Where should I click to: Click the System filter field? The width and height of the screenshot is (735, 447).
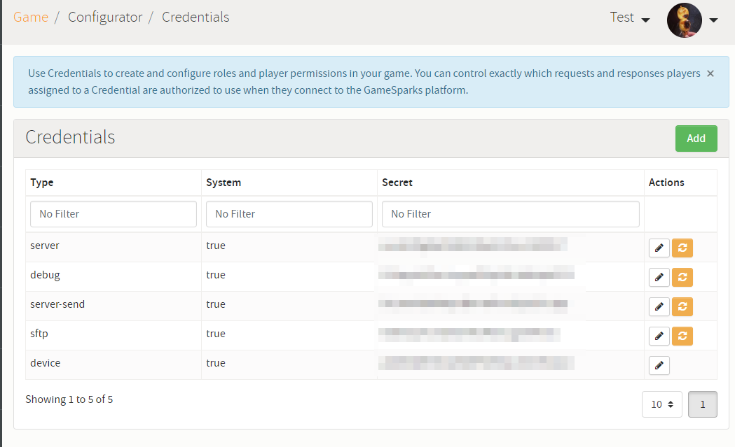click(x=289, y=213)
